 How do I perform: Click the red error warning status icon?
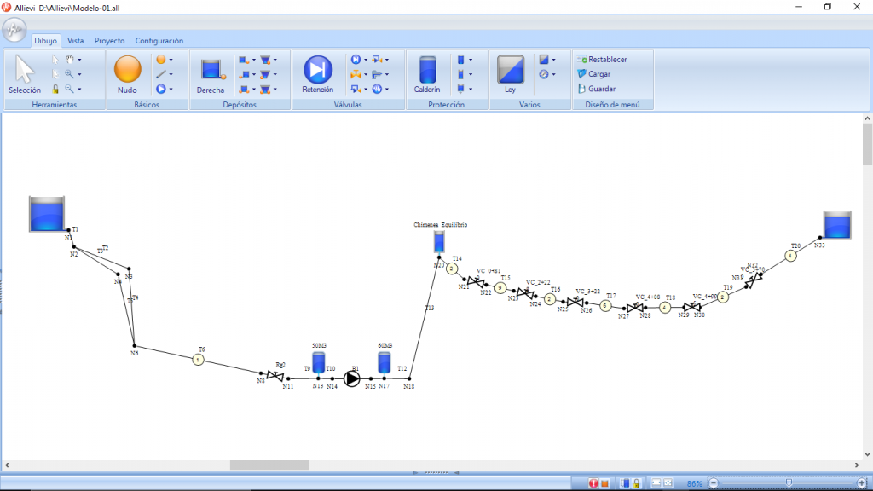(593, 483)
